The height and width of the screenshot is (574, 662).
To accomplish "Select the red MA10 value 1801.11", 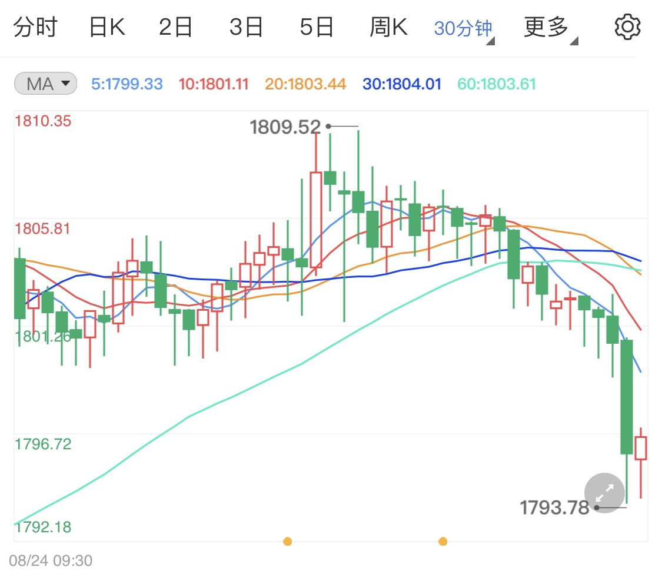I will [213, 84].
